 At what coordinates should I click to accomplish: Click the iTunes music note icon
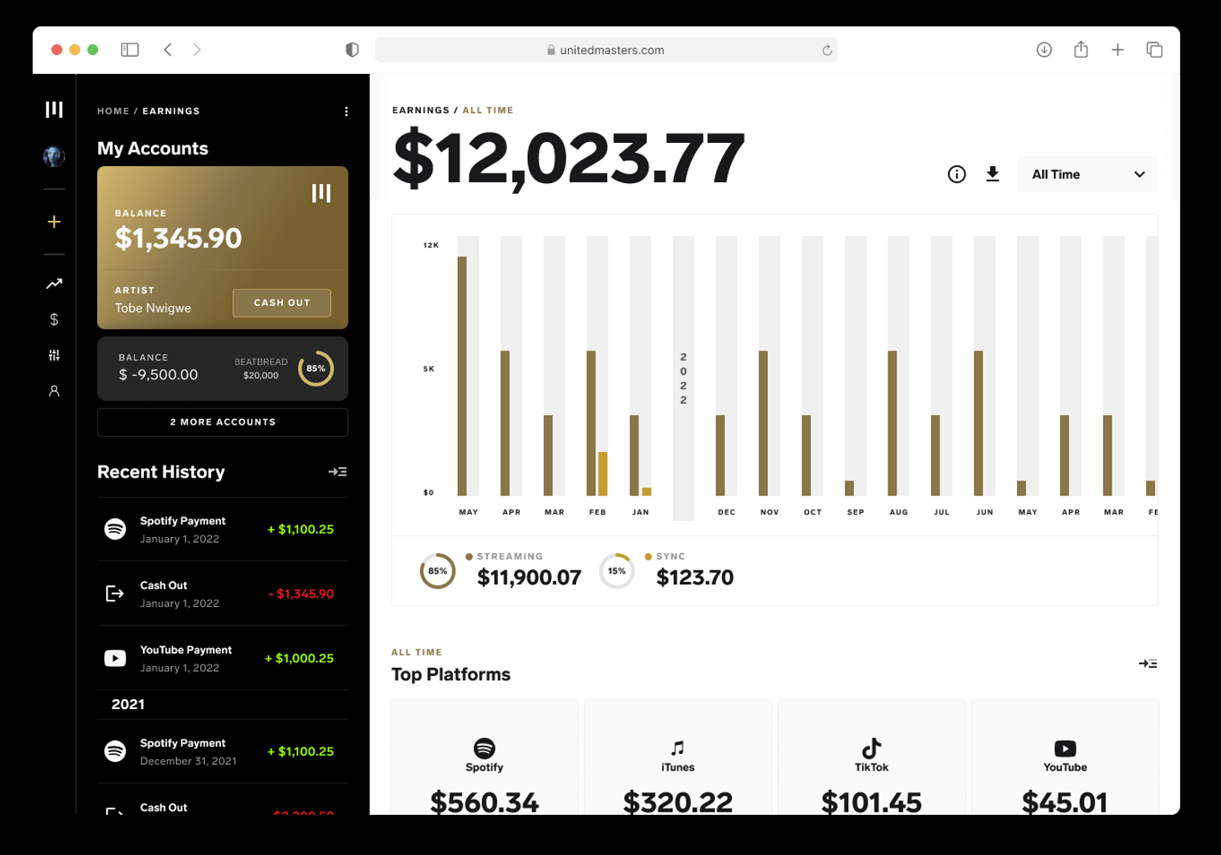point(678,748)
